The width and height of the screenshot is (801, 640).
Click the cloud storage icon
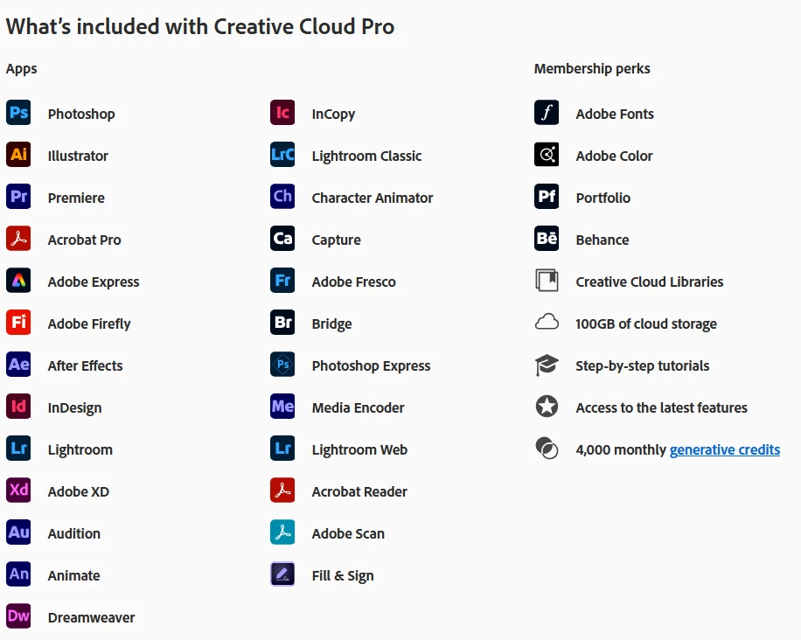[x=547, y=322]
